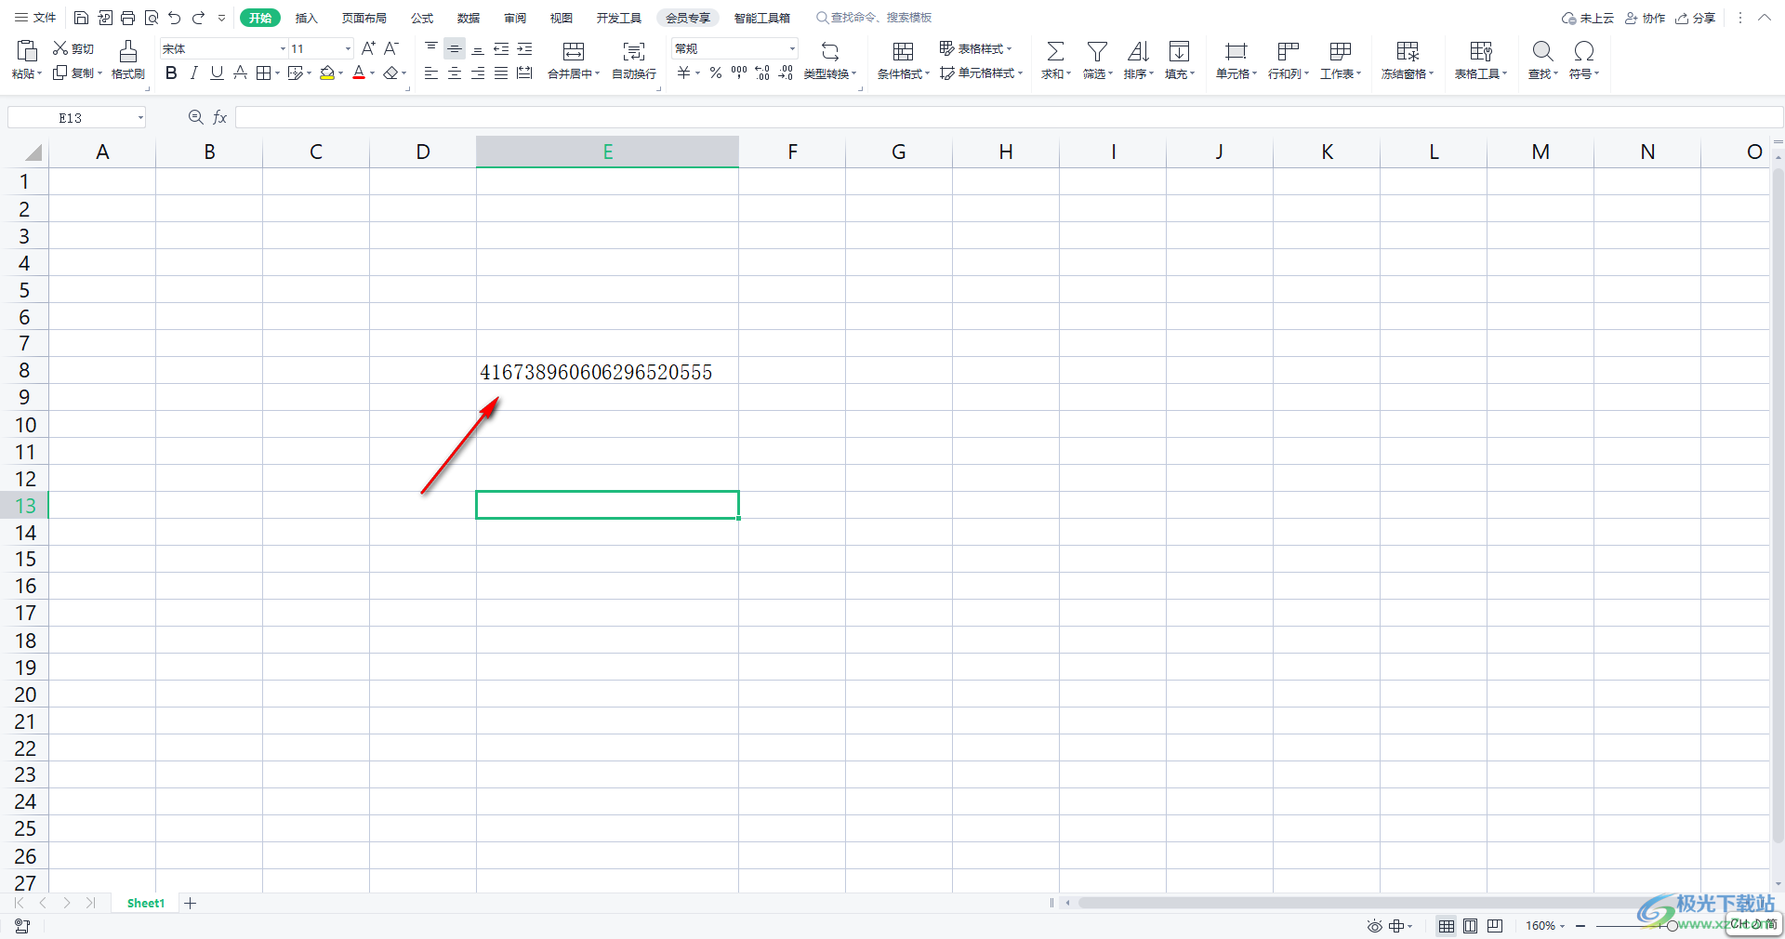1785x939 pixels.
Task: Toggle Bold formatting
Action: 171,73
